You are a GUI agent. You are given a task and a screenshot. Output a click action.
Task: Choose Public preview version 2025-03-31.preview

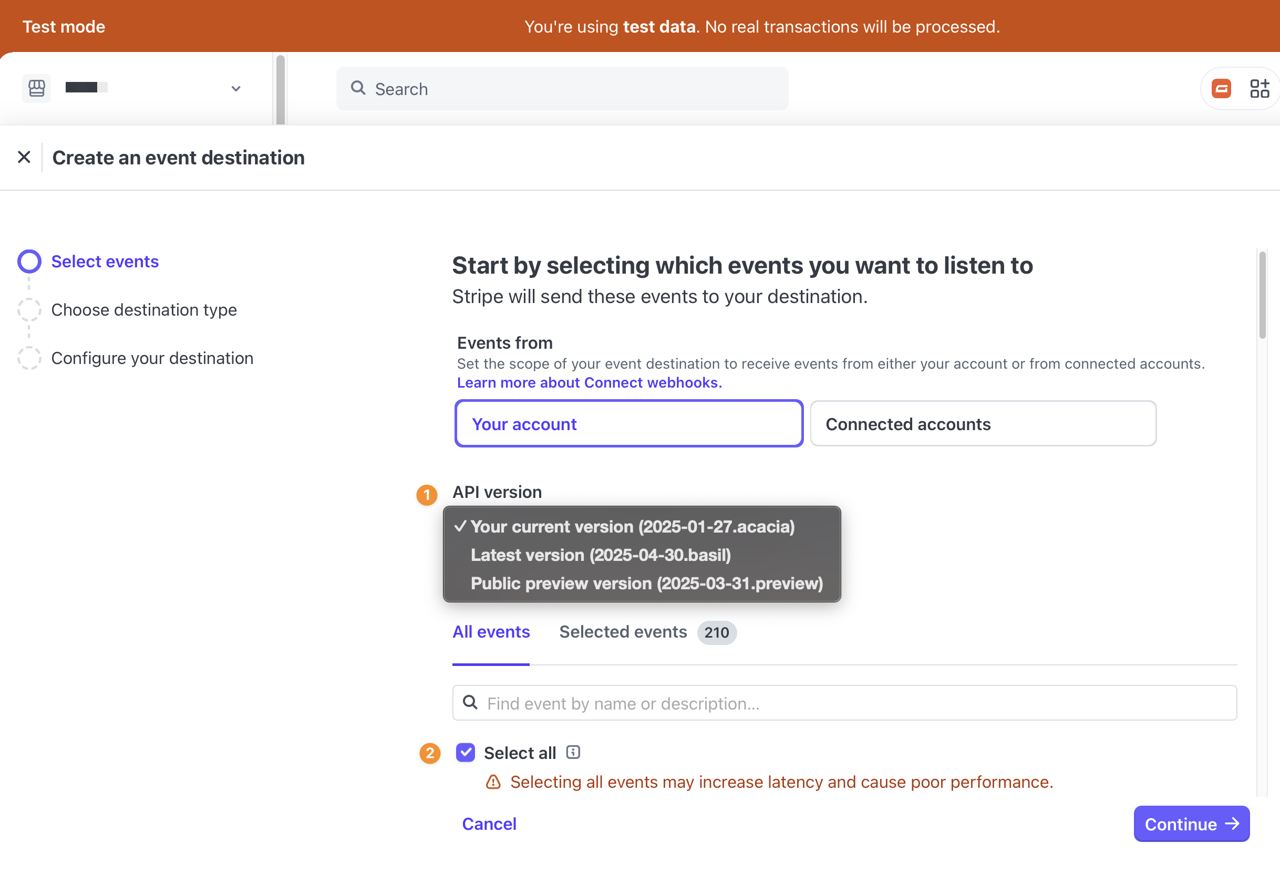click(642, 584)
